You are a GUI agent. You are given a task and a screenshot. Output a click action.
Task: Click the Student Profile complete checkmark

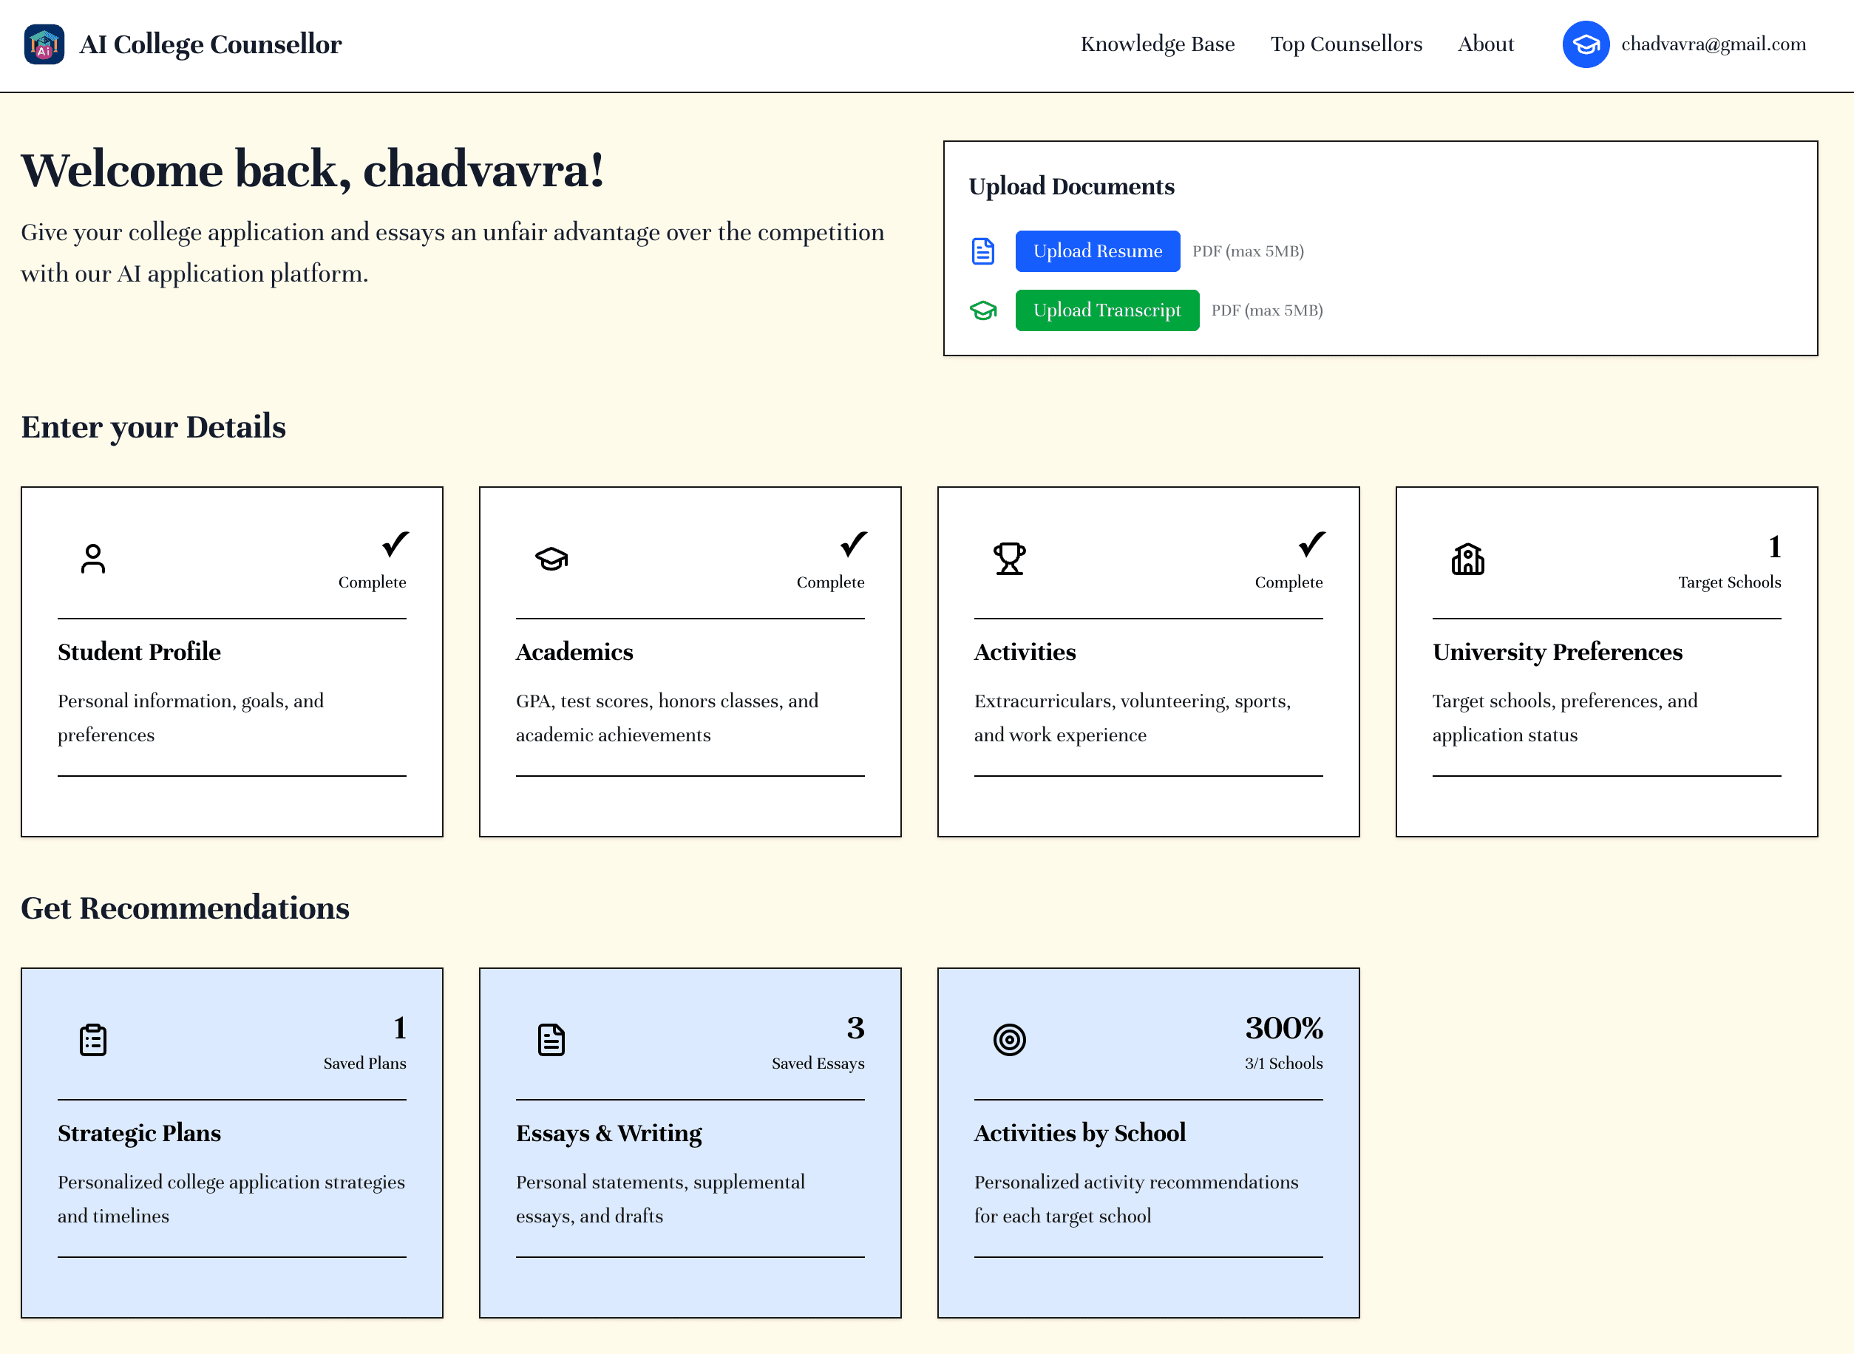point(395,544)
